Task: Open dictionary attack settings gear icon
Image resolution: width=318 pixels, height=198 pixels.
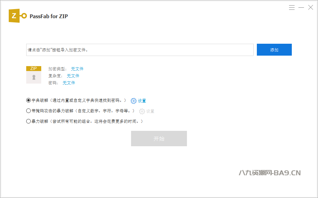Action: [133, 101]
